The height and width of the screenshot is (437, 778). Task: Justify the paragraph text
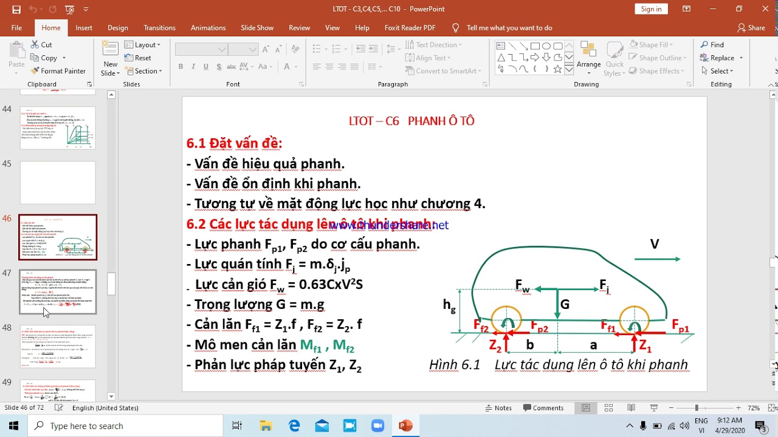[355, 67]
